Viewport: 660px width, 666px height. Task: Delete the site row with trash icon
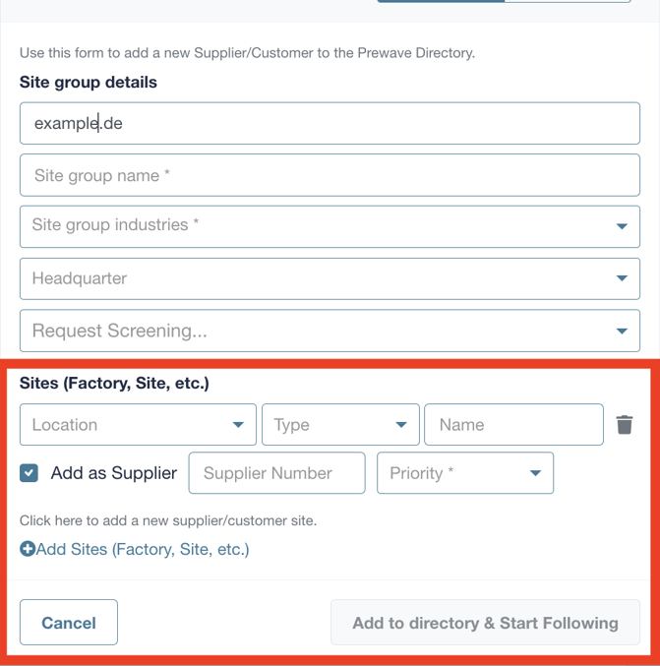point(625,424)
